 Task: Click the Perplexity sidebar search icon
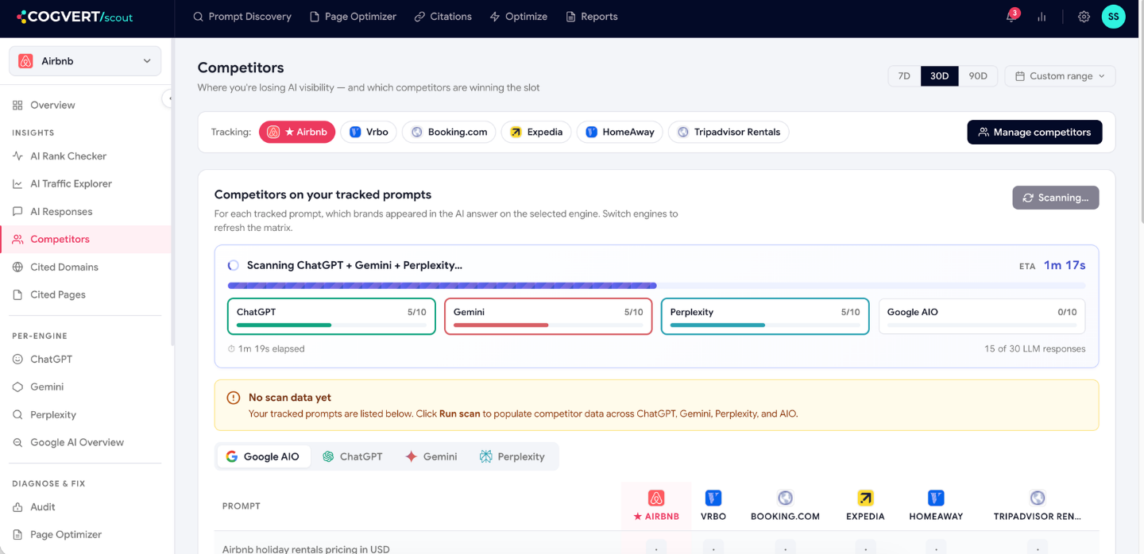pos(17,414)
